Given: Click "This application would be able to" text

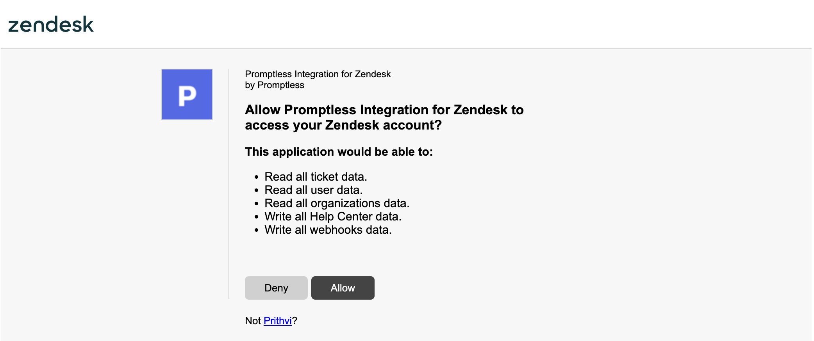Looking at the screenshot, I should [339, 152].
